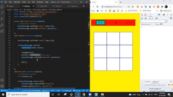The width and height of the screenshot is (173, 97).
Task: Toggle DevTools device toolbar
Action: click(145, 15)
